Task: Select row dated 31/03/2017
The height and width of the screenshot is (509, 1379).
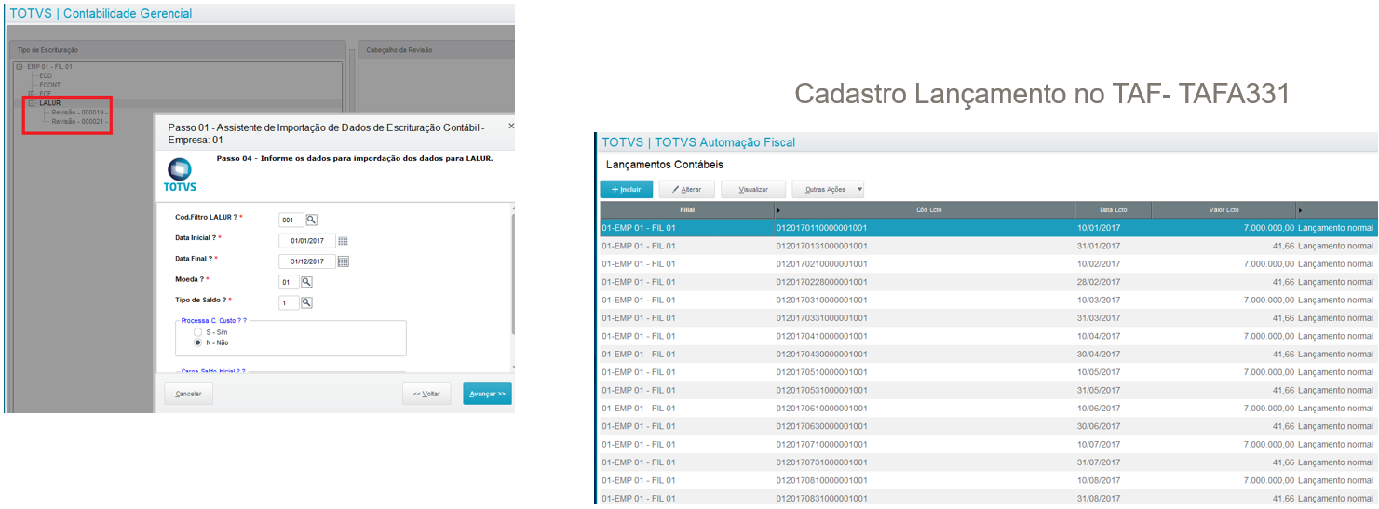Action: point(987,318)
